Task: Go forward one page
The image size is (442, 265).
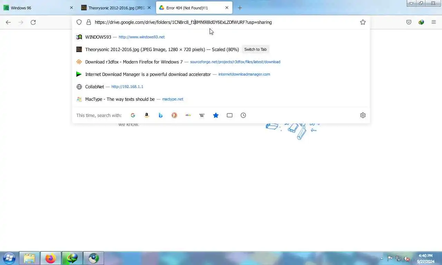Action: [21, 22]
